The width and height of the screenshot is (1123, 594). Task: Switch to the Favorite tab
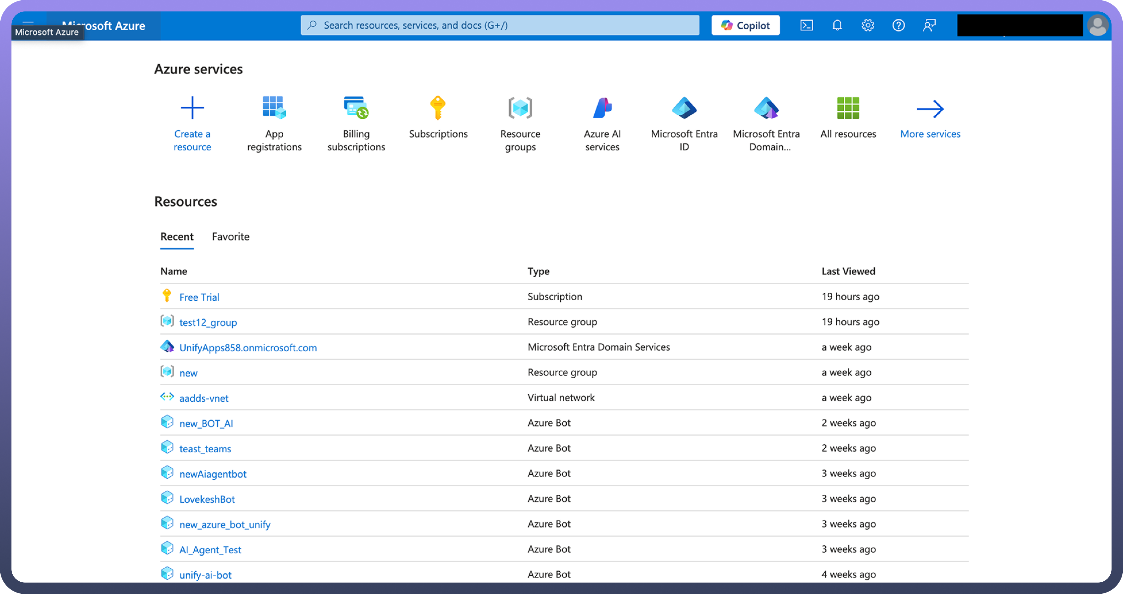231,236
